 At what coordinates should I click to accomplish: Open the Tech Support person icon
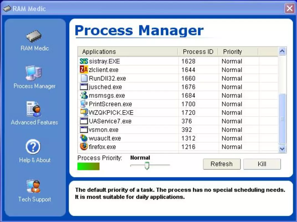[33, 186]
